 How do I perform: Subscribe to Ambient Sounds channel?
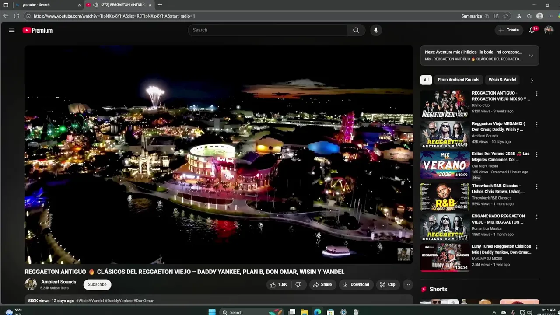coord(97,284)
